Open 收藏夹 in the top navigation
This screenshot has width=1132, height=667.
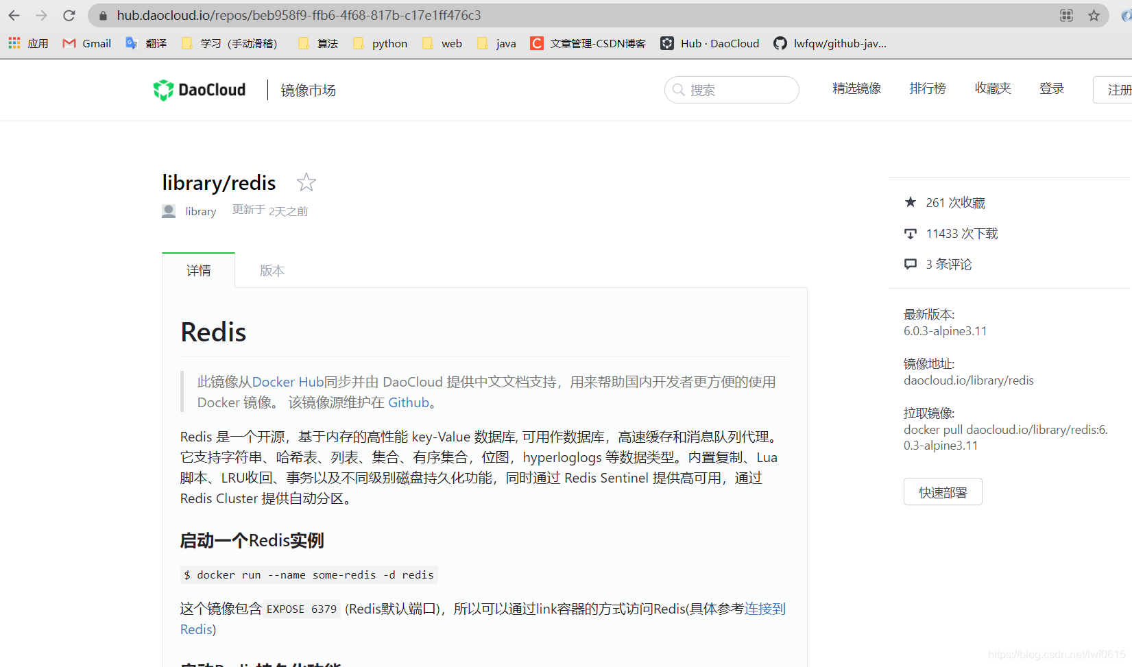pyautogui.click(x=993, y=88)
